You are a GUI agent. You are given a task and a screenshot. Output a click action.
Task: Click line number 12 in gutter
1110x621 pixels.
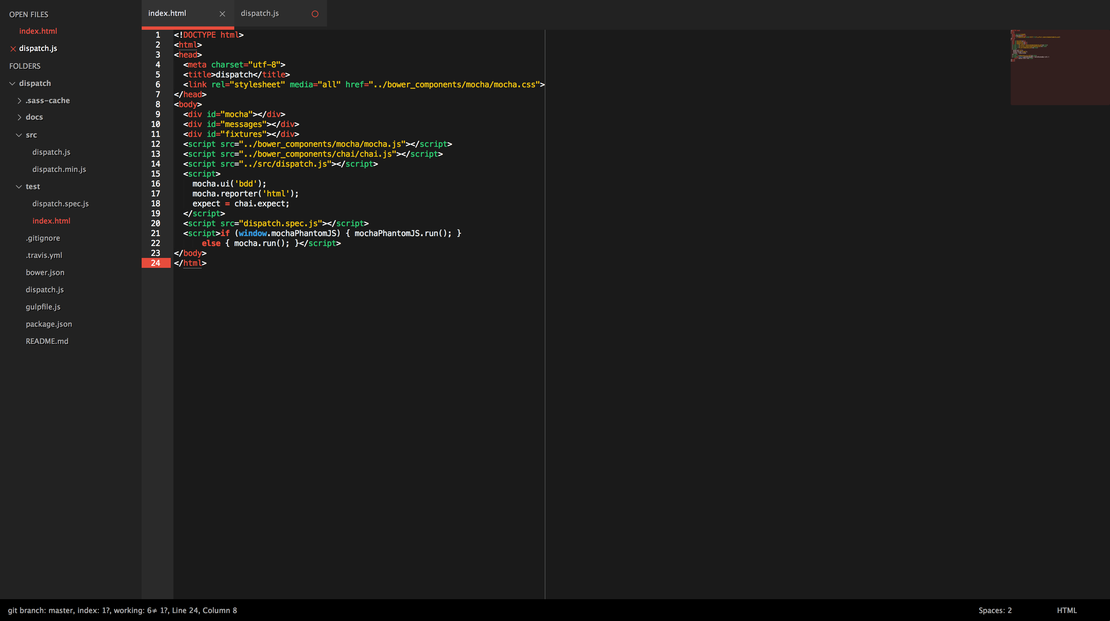click(x=156, y=144)
